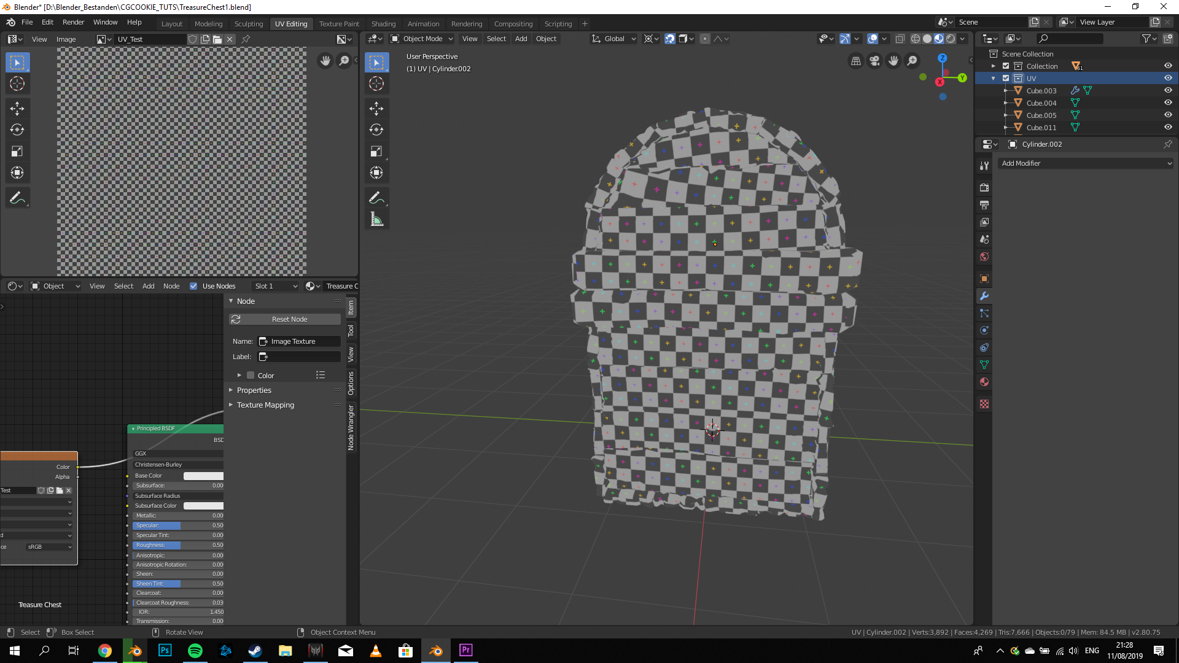The width and height of the screenshot is (1179, 663).
Task: Select the Rotate tool in 3D viewport
Action: [x=376, y=130]
